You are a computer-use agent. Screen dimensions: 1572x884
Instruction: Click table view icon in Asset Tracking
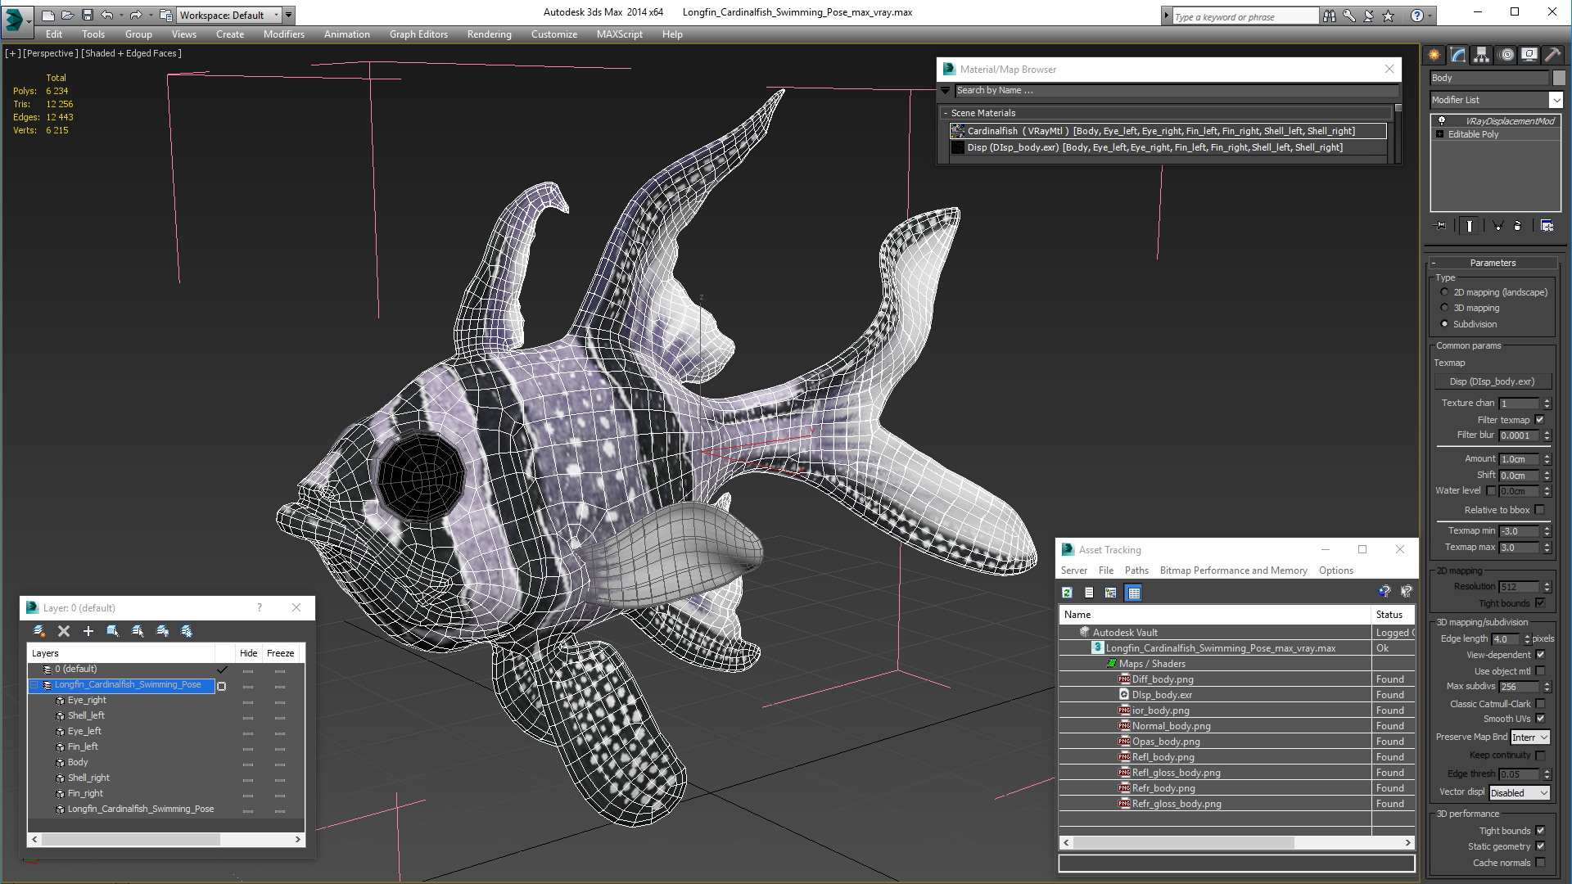tap(1133, 593)
